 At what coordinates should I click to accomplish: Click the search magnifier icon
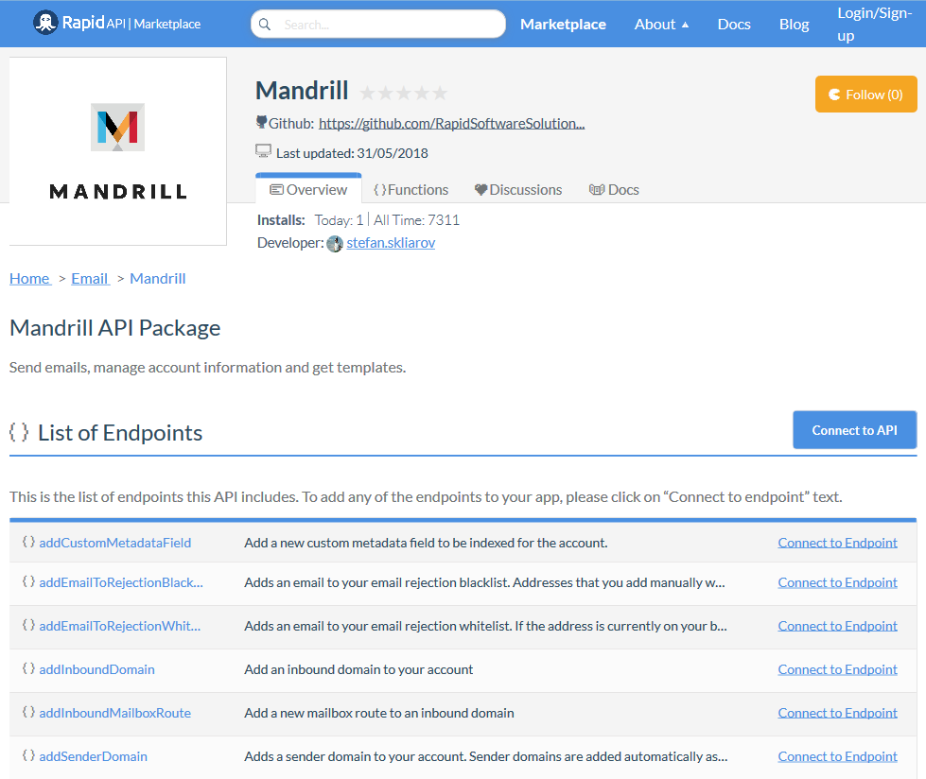[265, 25]
